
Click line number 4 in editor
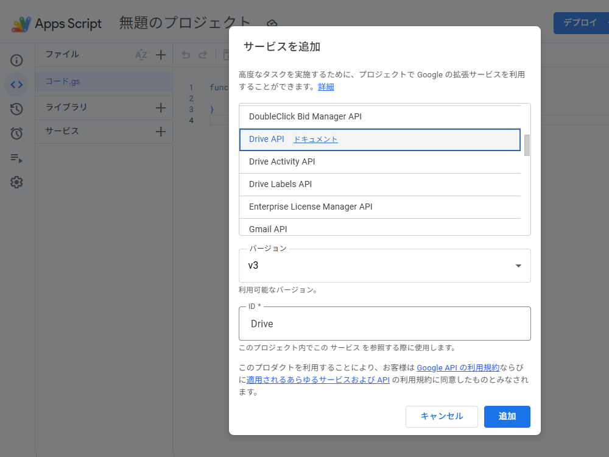click(191, 121)
